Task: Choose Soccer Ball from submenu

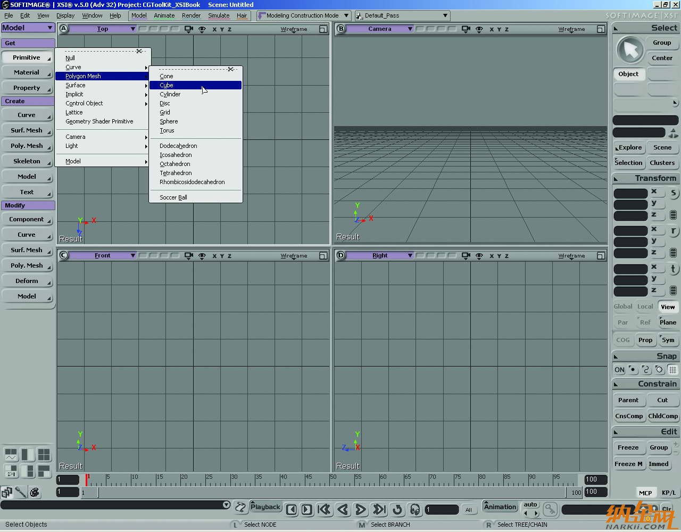Action: pyautogui.click(x=195, y=197)
